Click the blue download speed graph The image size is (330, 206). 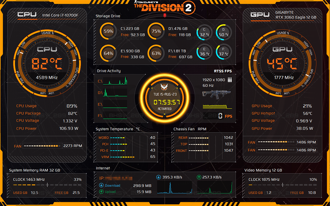click(175, 187)
